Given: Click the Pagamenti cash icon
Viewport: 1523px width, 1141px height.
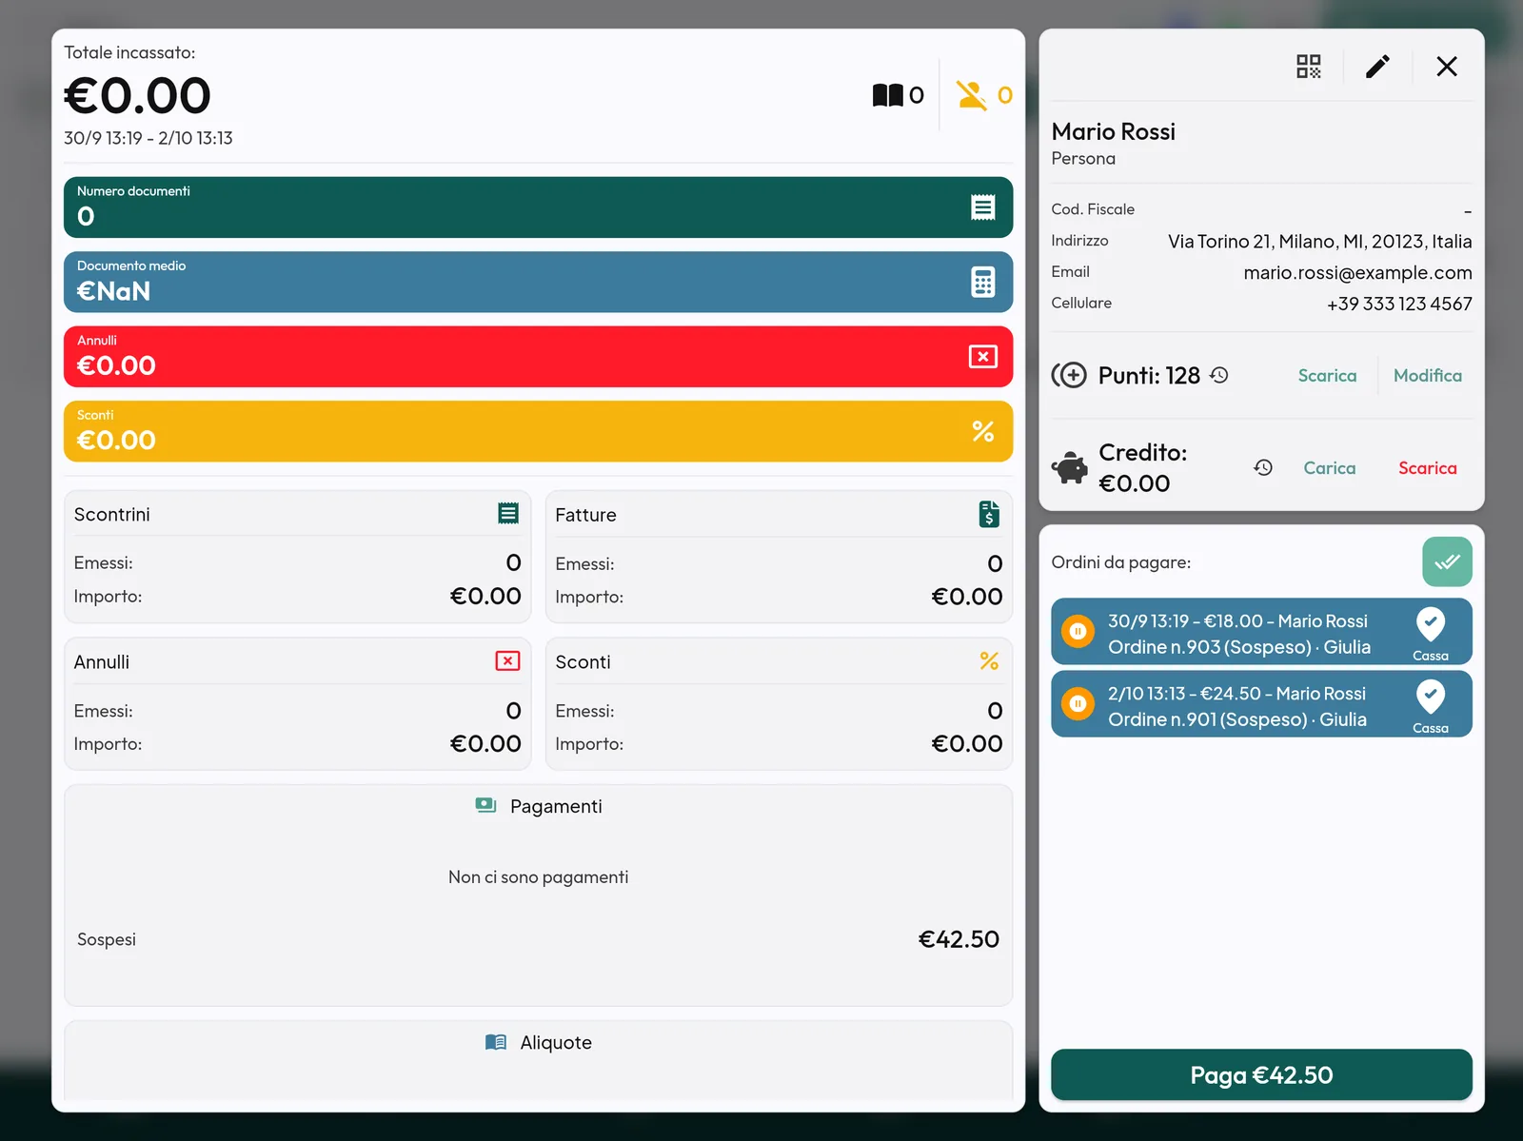Looking at the screenshot, I should [x=485, y=805].
